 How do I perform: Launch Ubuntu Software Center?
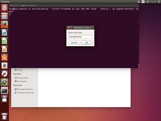click(x=5, y=57)
